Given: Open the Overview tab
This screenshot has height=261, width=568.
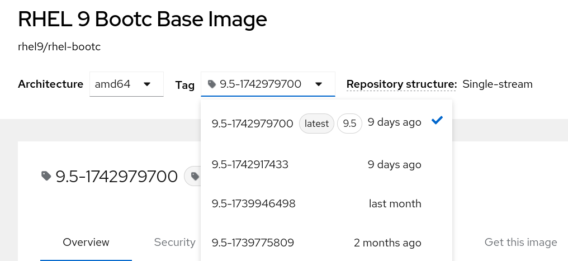Looking at the screenshot, I should tap(86, 242).
